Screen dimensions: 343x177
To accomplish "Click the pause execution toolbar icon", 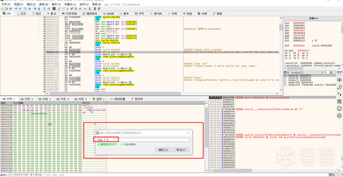I will pos(20,9).
